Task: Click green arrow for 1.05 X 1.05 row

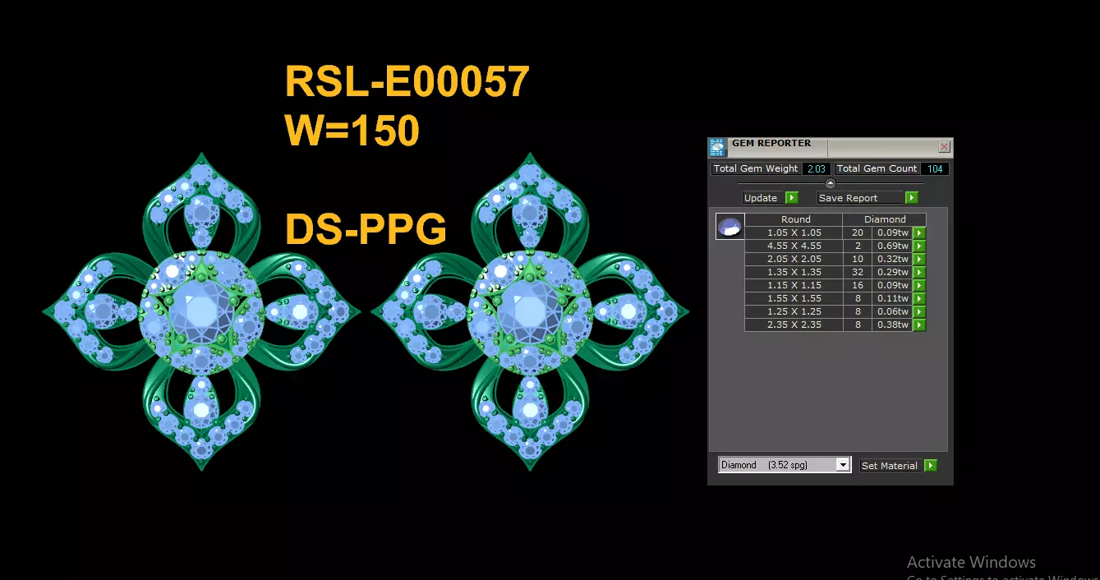Action: [x=919, y=232]
